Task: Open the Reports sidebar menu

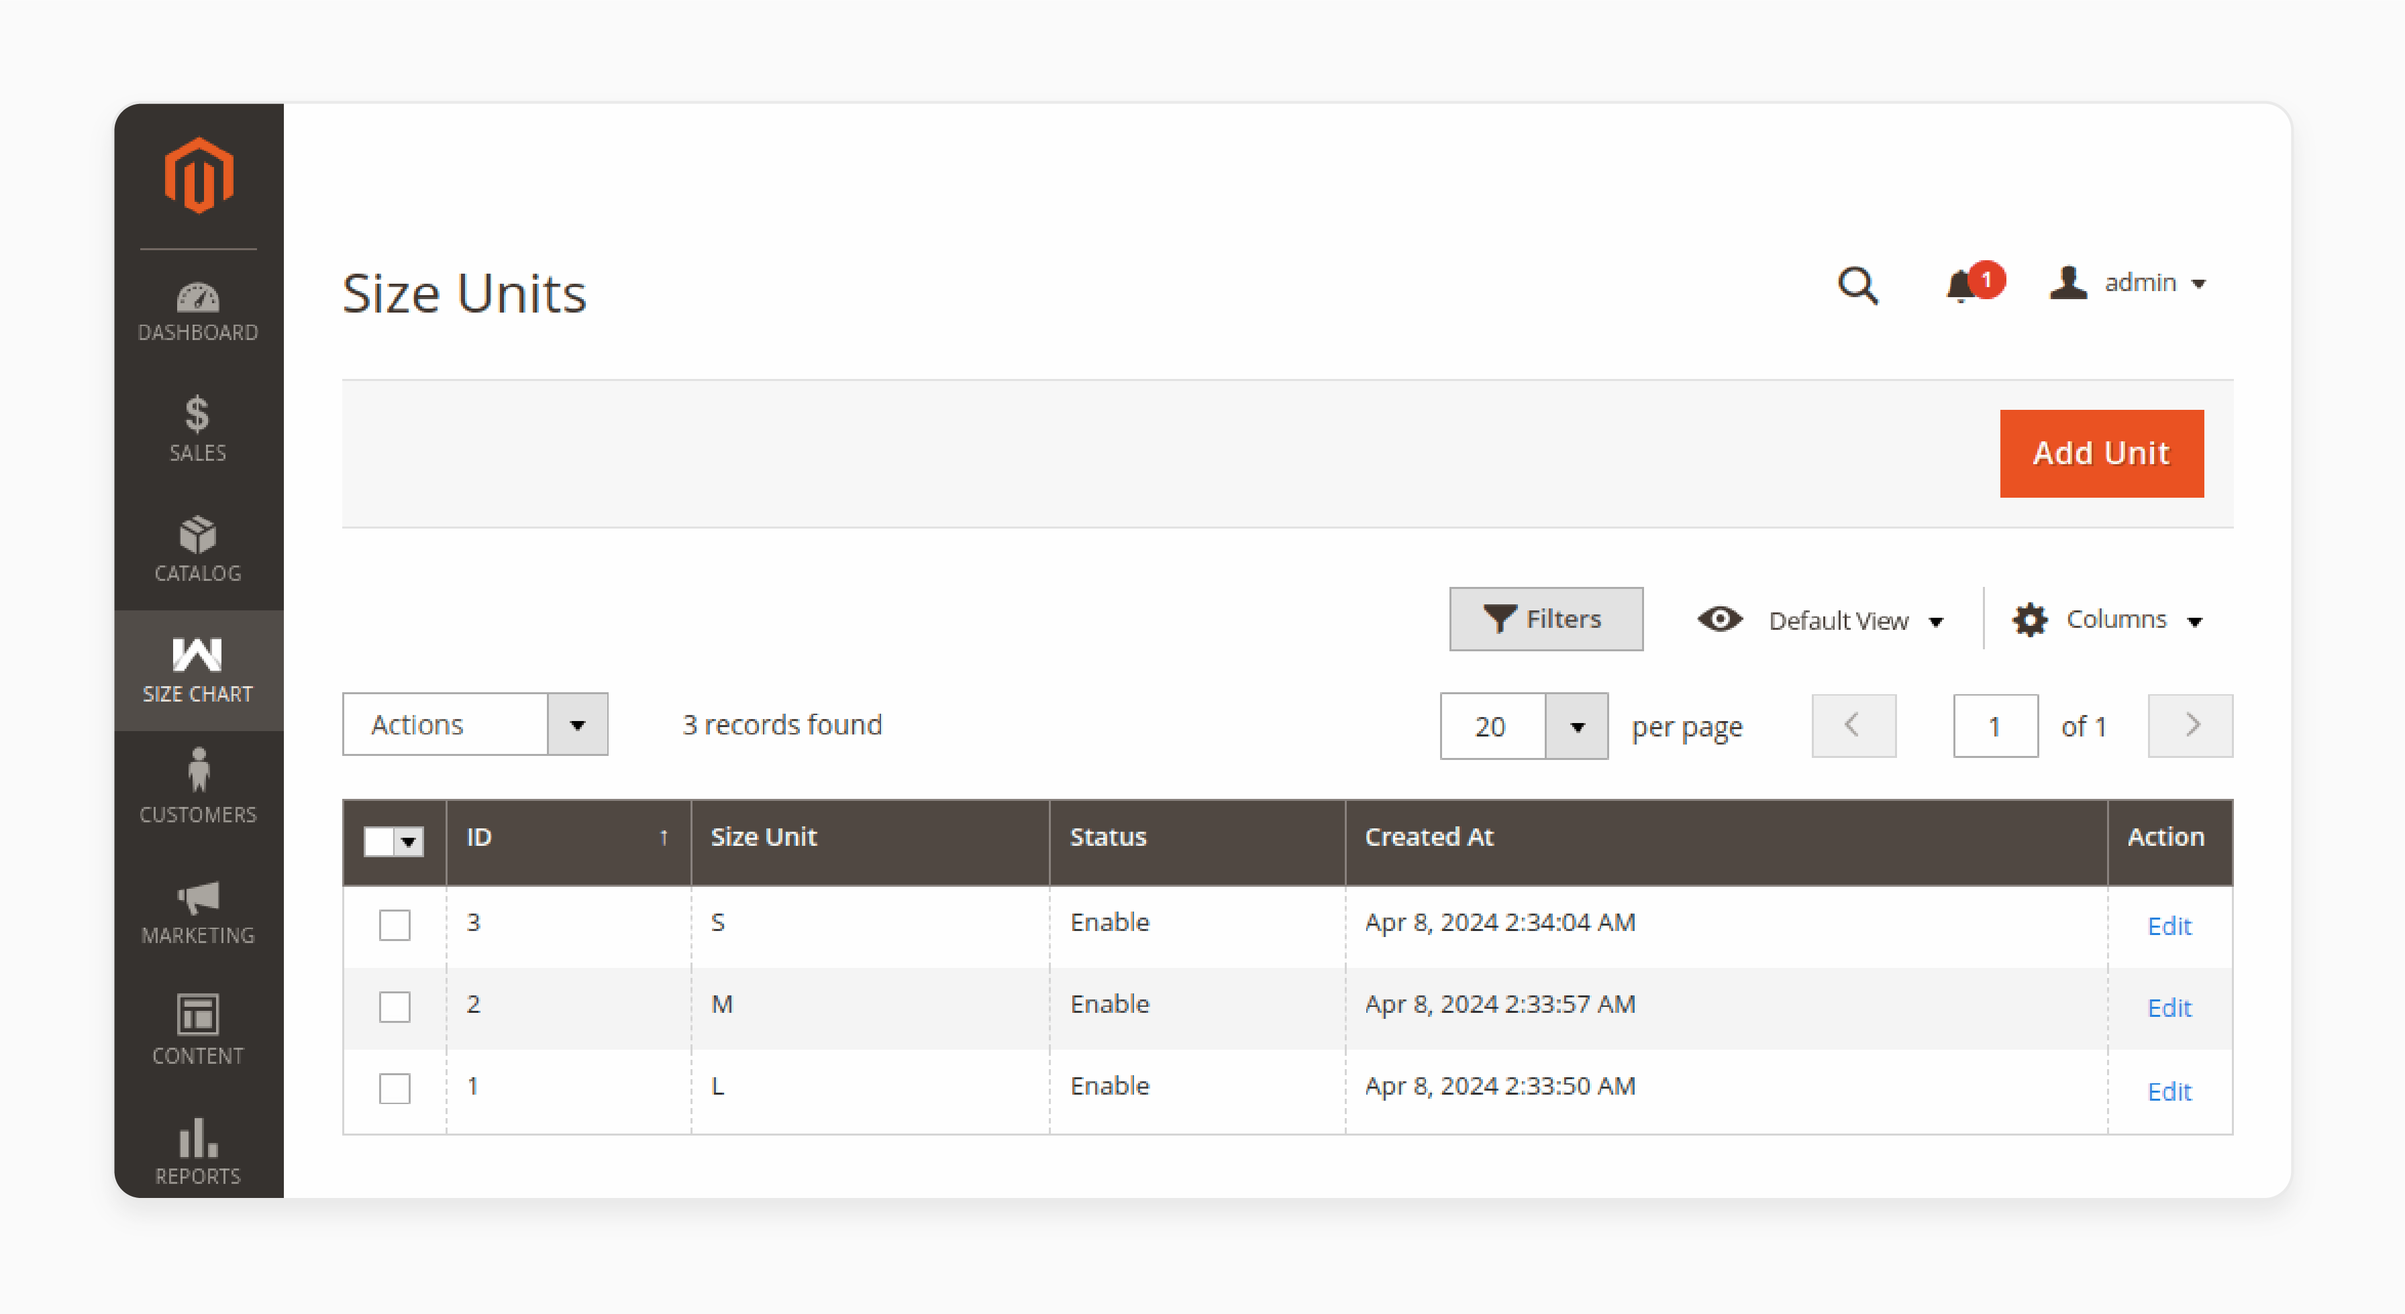Action: click(198, 1152)
